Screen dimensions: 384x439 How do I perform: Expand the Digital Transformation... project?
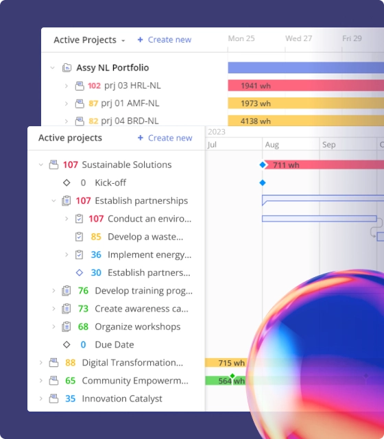(x=41, y=363)
